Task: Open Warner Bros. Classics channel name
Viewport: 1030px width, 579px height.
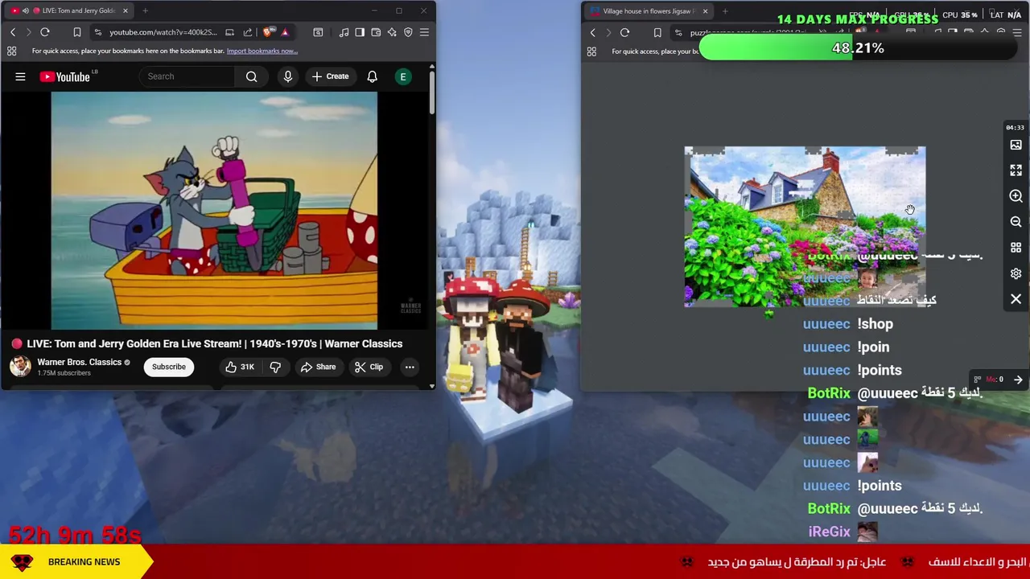Action: 79,362
